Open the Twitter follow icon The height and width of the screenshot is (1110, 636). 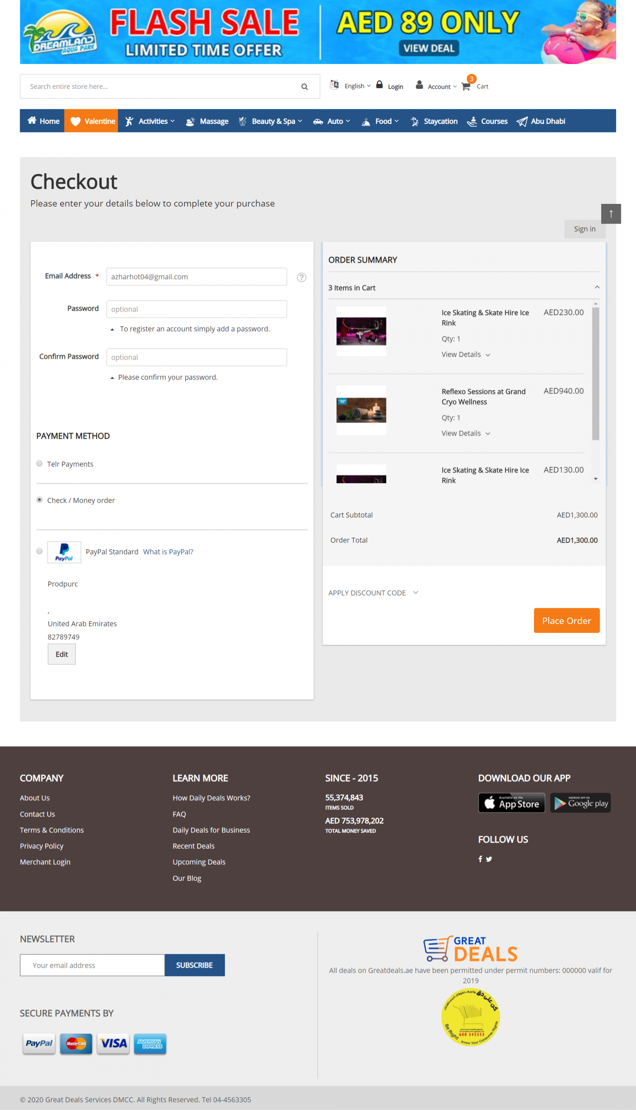[x=489, y=859]
